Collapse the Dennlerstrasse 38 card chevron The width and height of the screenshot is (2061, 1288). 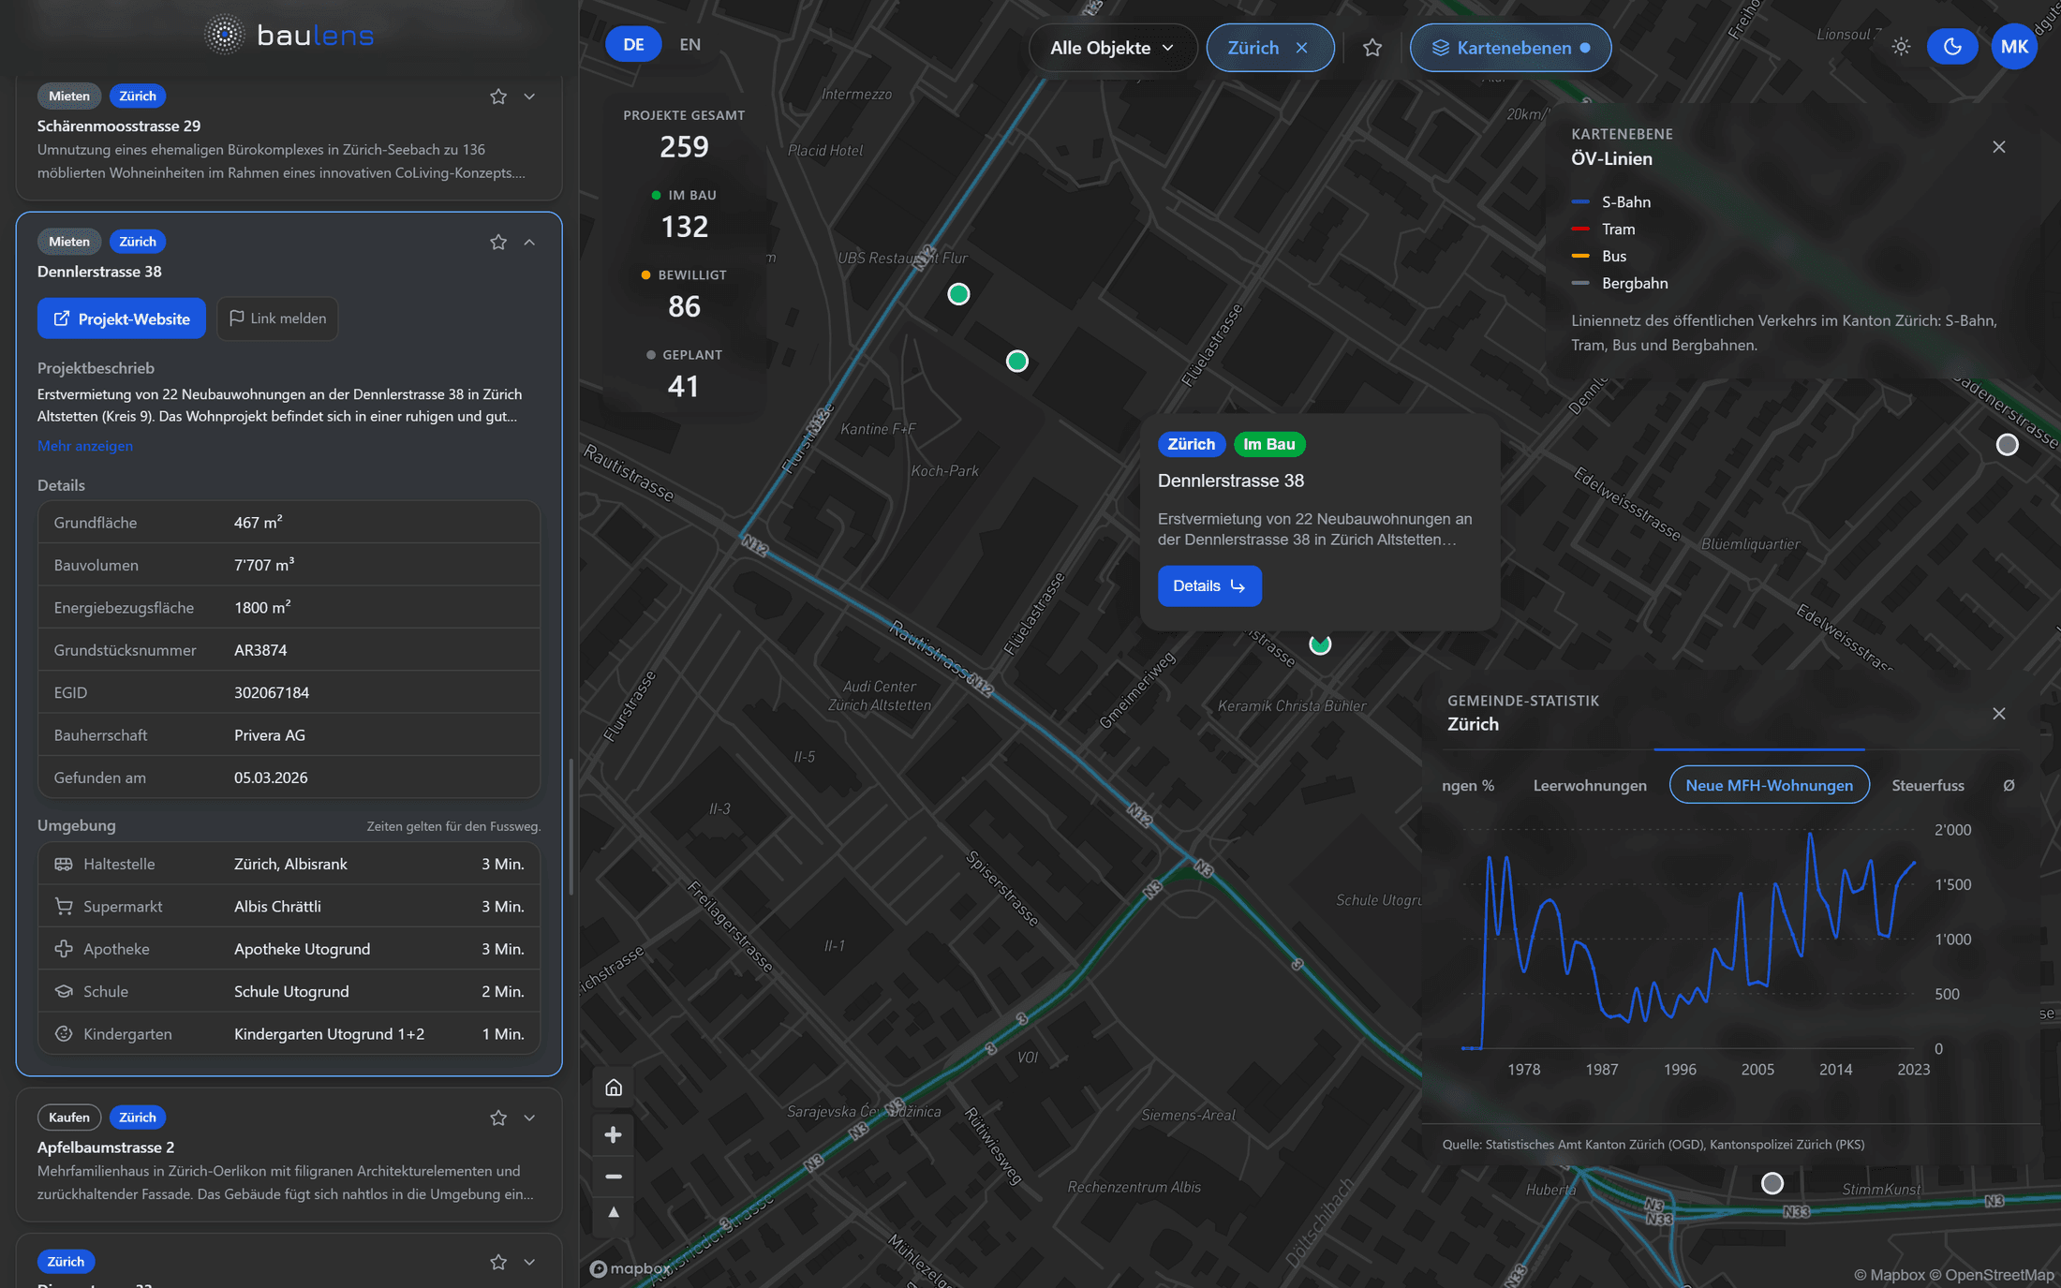pos(529,242)
